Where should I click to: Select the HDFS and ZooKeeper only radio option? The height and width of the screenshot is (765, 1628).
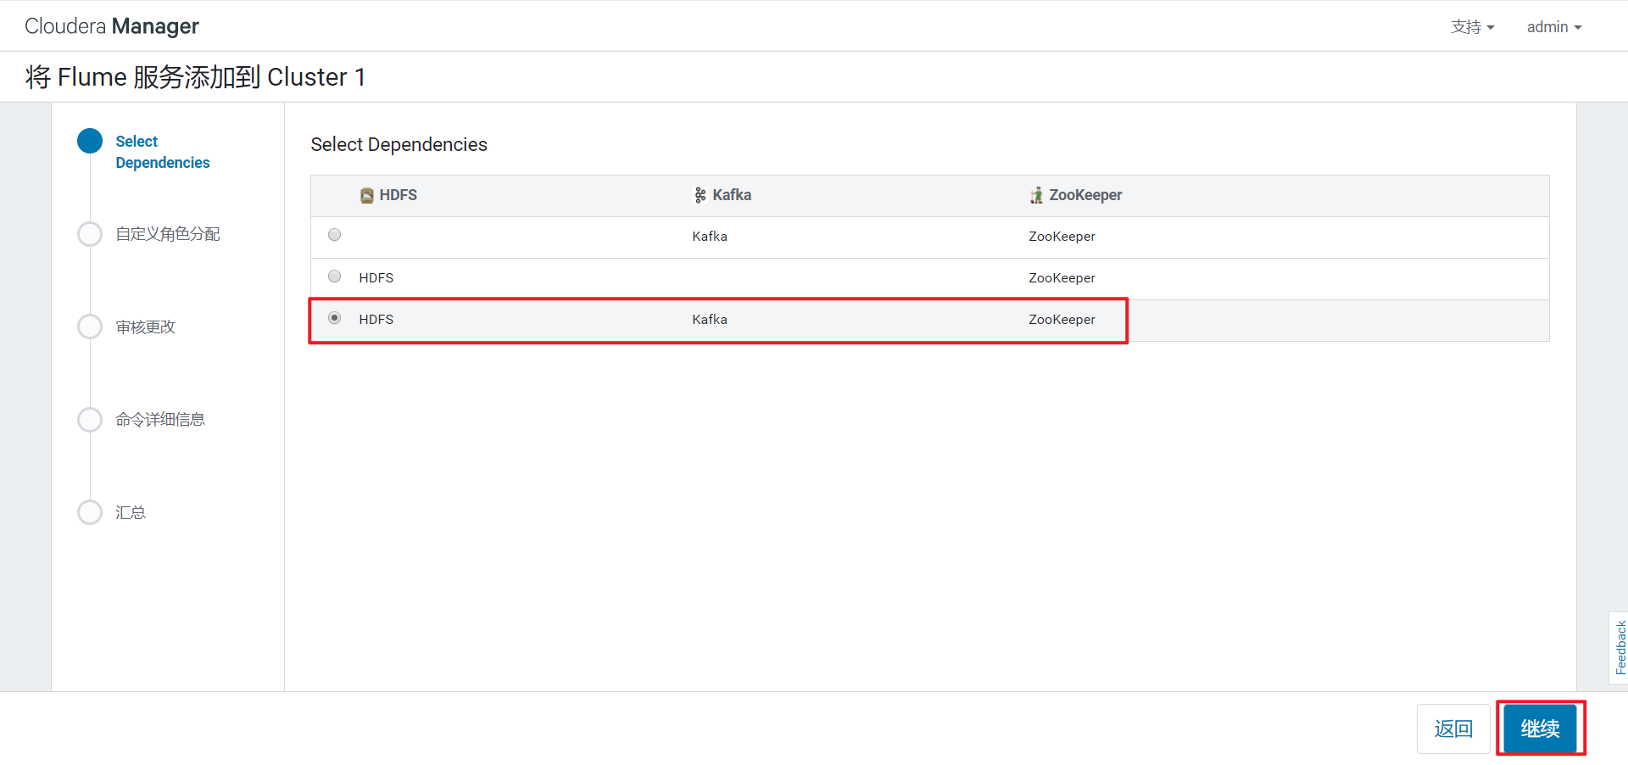[x=335, y=276]
